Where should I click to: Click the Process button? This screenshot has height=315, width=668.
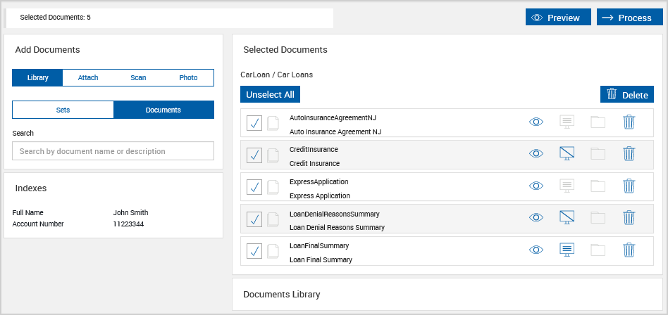point(630,17)
